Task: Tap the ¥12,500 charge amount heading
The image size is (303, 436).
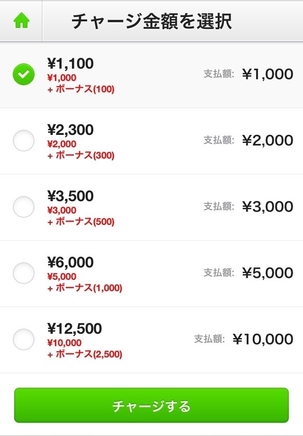Action: (x=74, y=329)
